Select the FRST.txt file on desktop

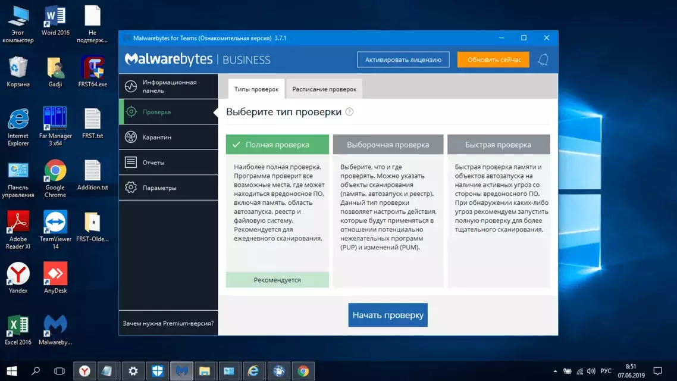coord(92,124)
